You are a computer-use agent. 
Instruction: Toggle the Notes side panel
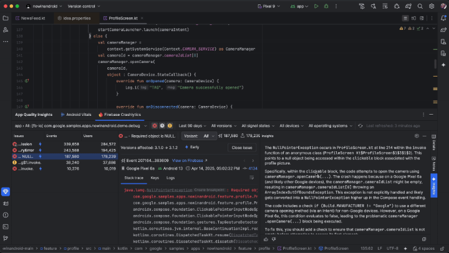coord(434,164)
